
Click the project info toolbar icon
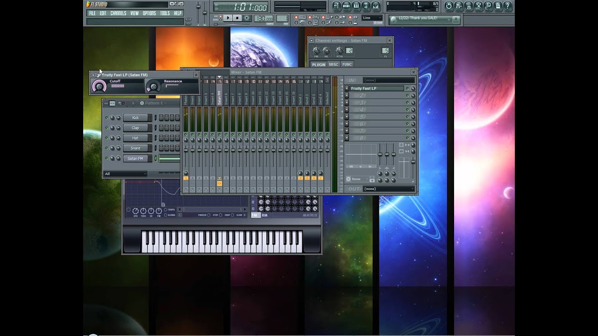498,6
